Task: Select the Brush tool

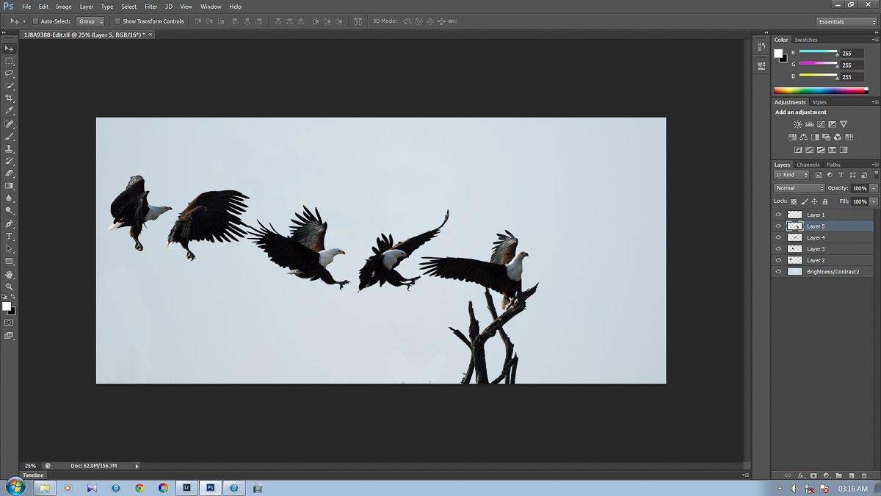Action: pos(10,137)
